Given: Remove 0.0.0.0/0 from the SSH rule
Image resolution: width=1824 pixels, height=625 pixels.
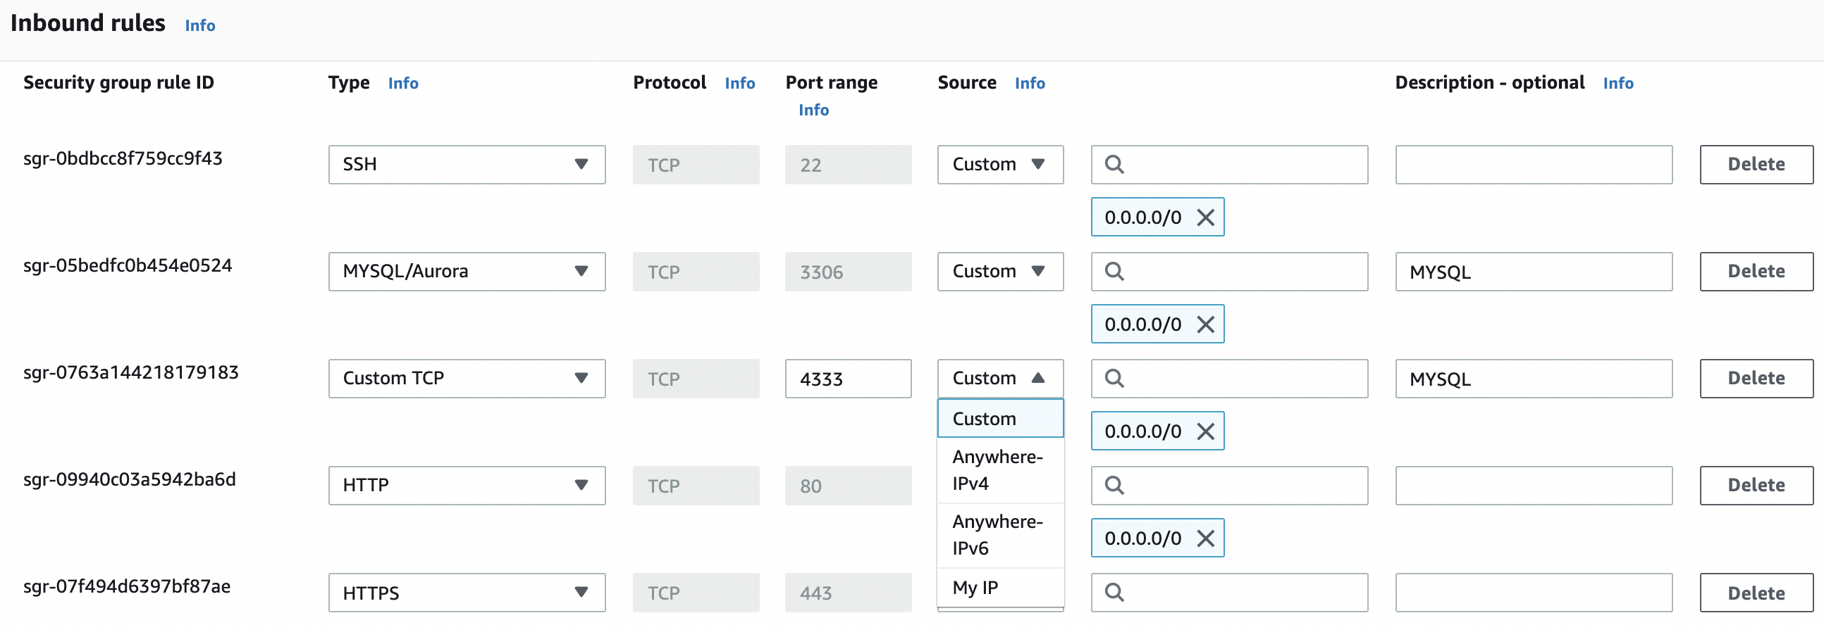Looking at the screenshot, I should coord(1205,217).
